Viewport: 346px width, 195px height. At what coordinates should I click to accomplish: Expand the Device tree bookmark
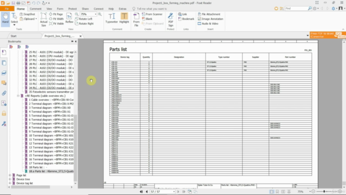pyautogui.click(x=10, y=179)
